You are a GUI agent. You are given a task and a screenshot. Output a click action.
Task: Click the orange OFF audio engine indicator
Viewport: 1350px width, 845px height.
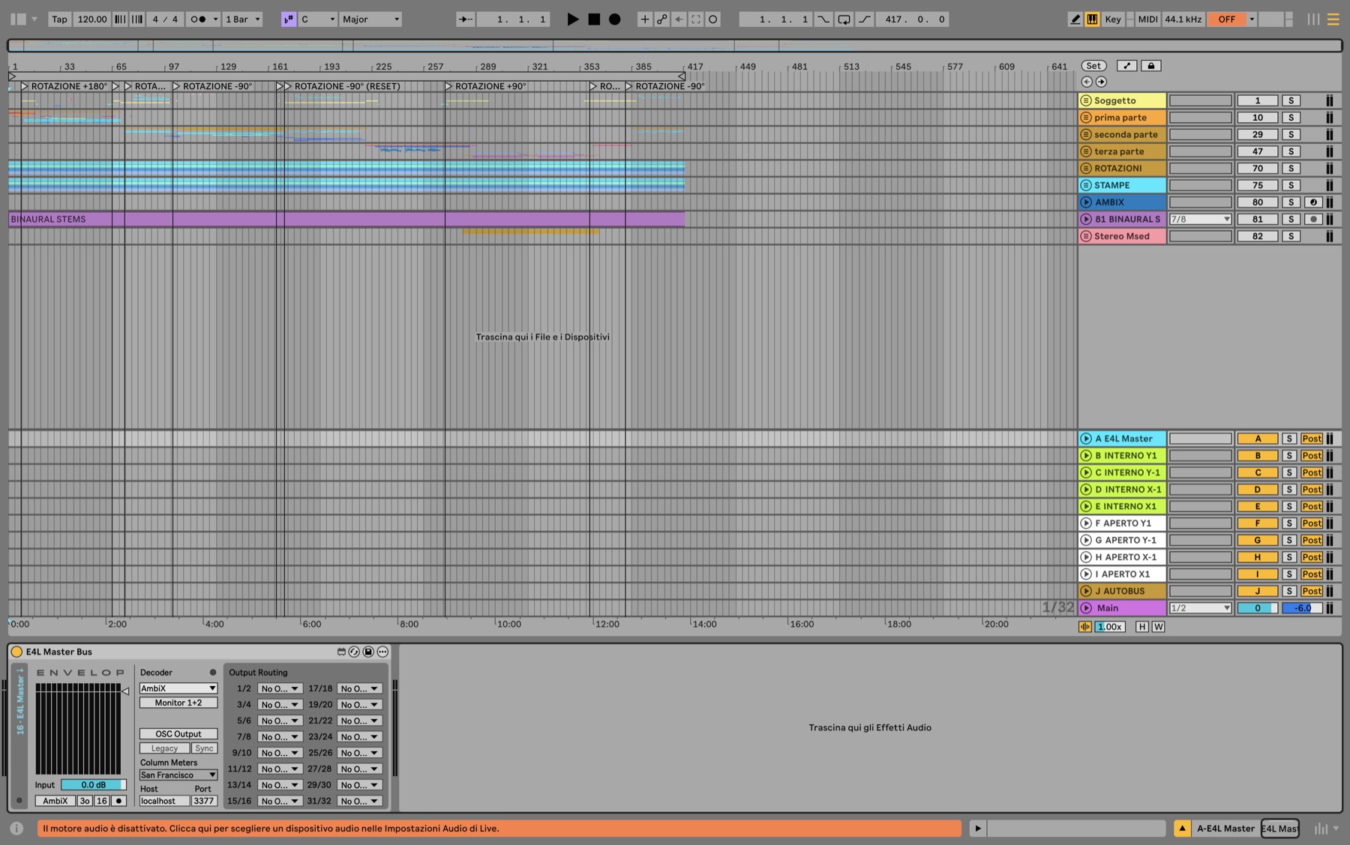tap(1226, 19)
